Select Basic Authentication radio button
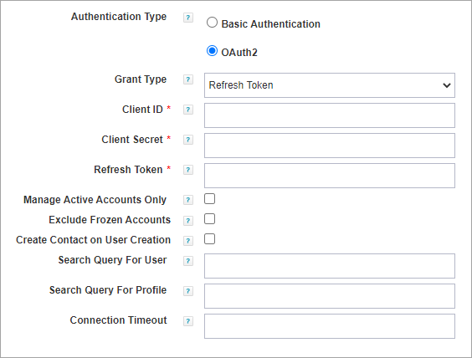The width and height of the screenshot is (472, 358). (x=212, y=23)
